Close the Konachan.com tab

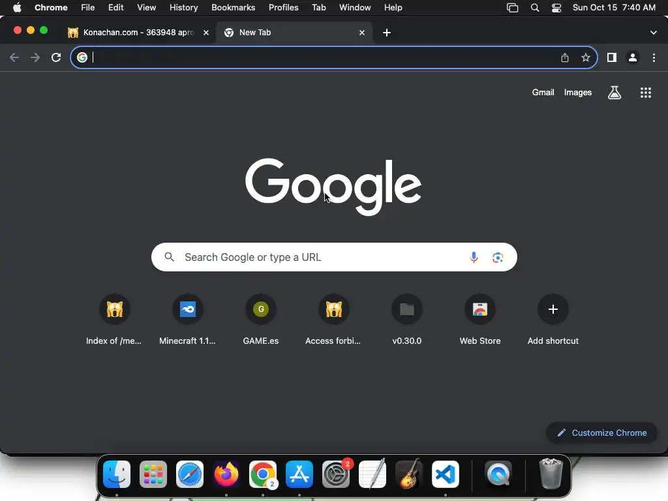click(x=206, y=33)
